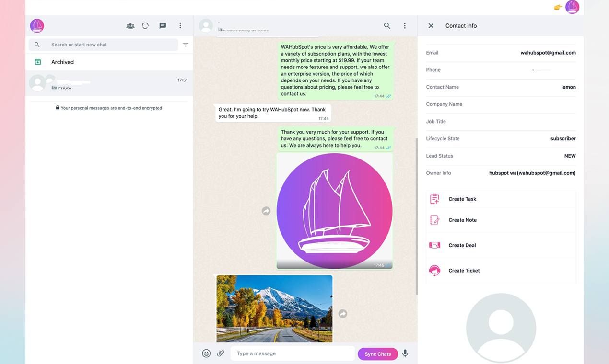609x364 pixels.
Task: Click the Sync Chats button
Action: click(378, 354)
